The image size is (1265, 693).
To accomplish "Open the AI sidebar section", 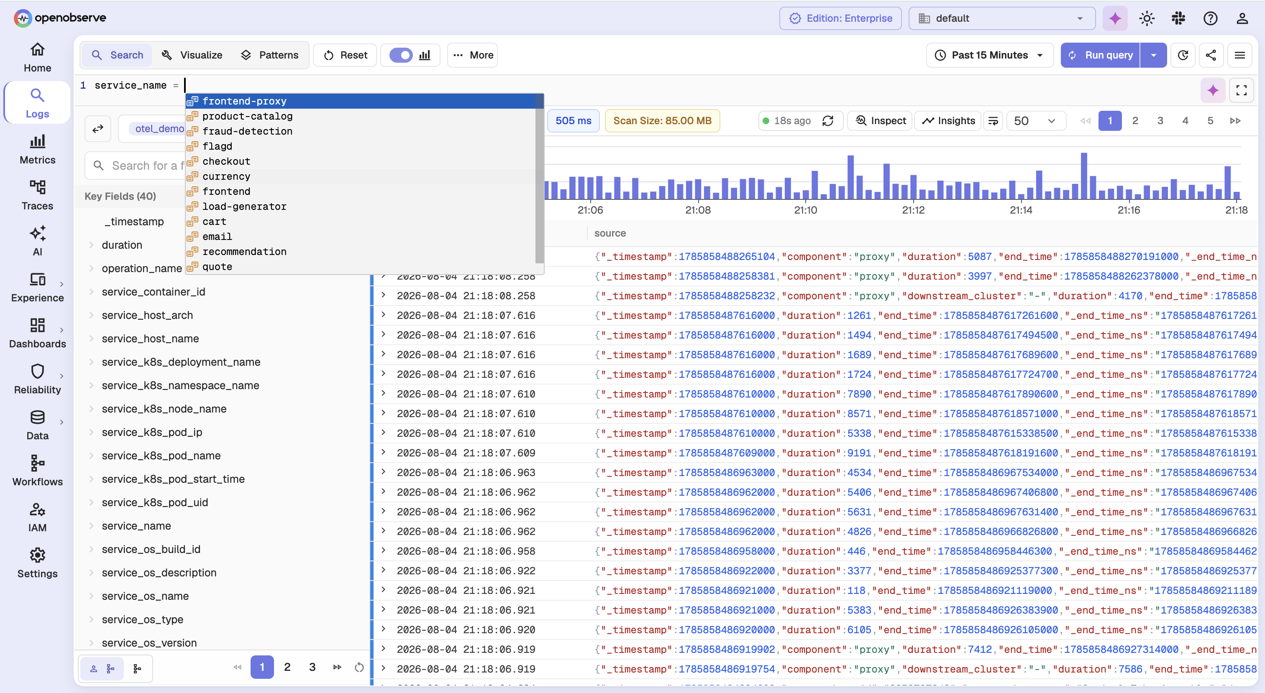I will (37, 242).
